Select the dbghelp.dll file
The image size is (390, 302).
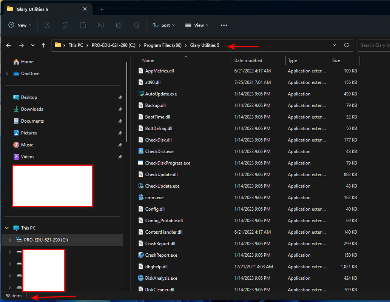tap(156, 267)
